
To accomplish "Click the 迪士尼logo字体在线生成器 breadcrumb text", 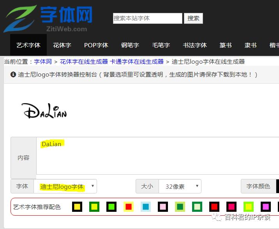I will pos(208,62).
